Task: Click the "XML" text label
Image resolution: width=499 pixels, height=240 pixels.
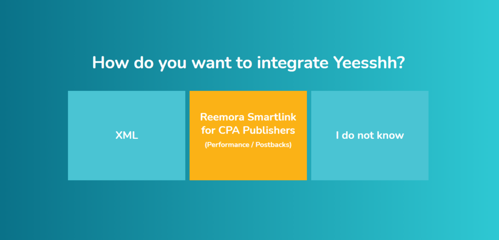Action: click(x=127, y=136)
